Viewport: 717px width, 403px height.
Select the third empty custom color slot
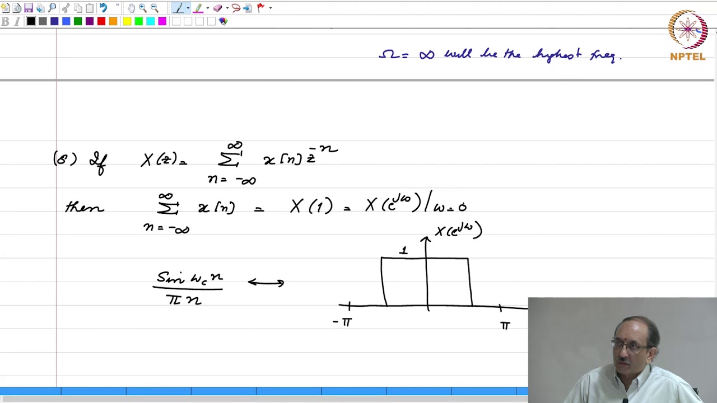point(199,21)
